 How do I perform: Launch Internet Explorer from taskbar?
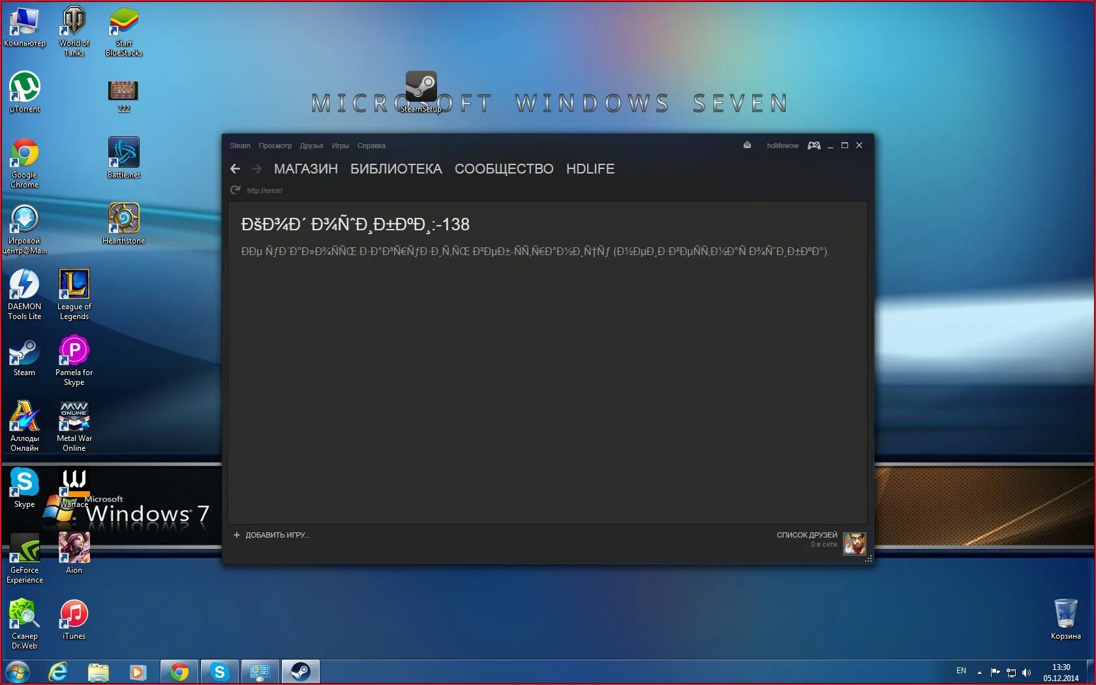(58, 672)
